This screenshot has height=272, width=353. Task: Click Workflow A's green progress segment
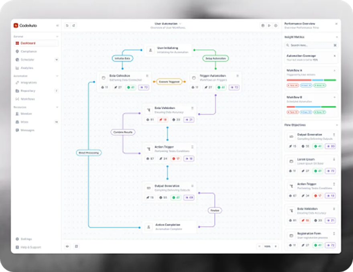click(330, 80)
